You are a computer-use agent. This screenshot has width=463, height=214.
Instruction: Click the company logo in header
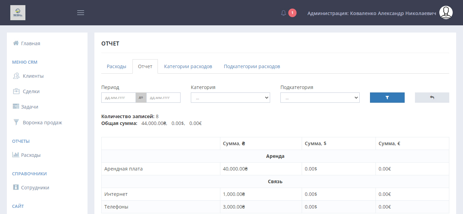click(x=18, y=13)
